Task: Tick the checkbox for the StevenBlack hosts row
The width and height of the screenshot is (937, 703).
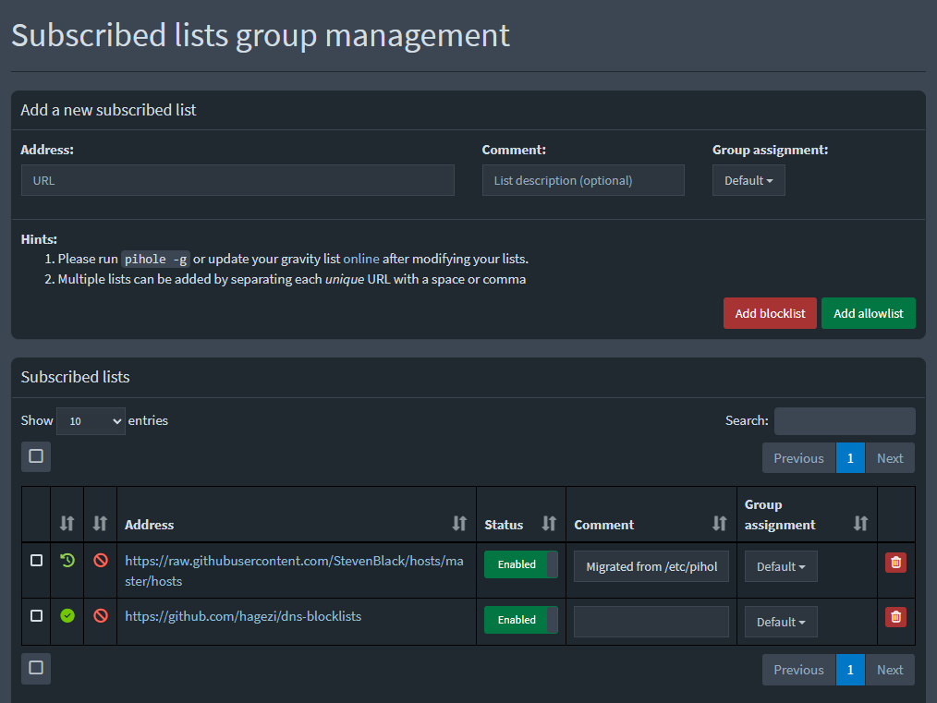Action: 36,560
